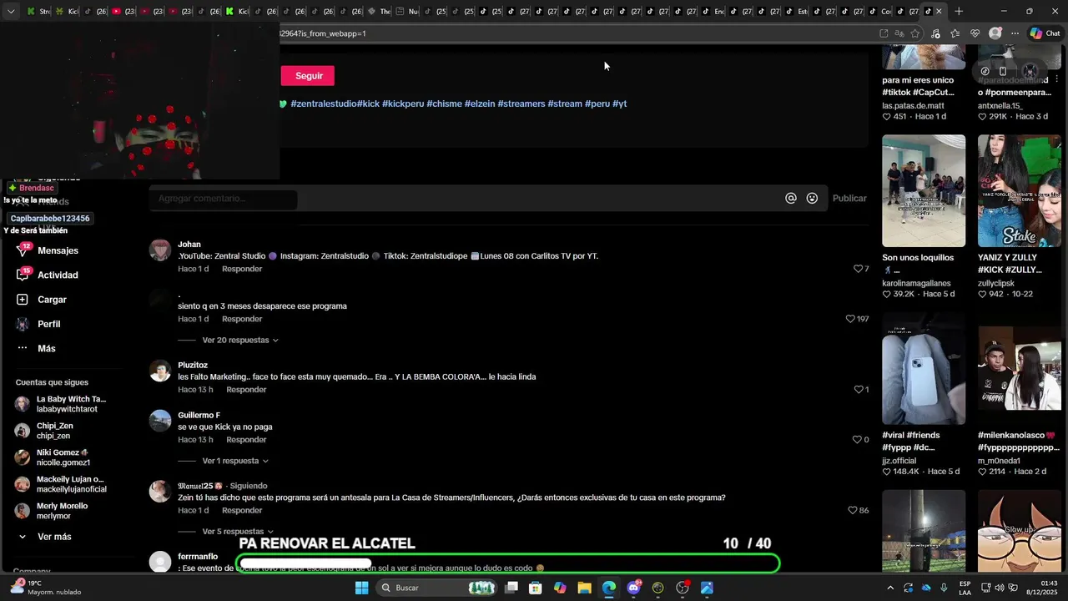1068x601 pixels.
Task: Open La Baby Witch Tarot account
Action: pos(62,404)
